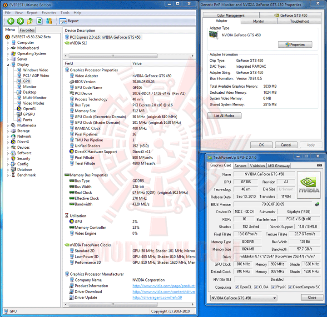Switch to the Favorites tab in sidebar
This screenshot has width=327, height=317.
coord(27,30)
